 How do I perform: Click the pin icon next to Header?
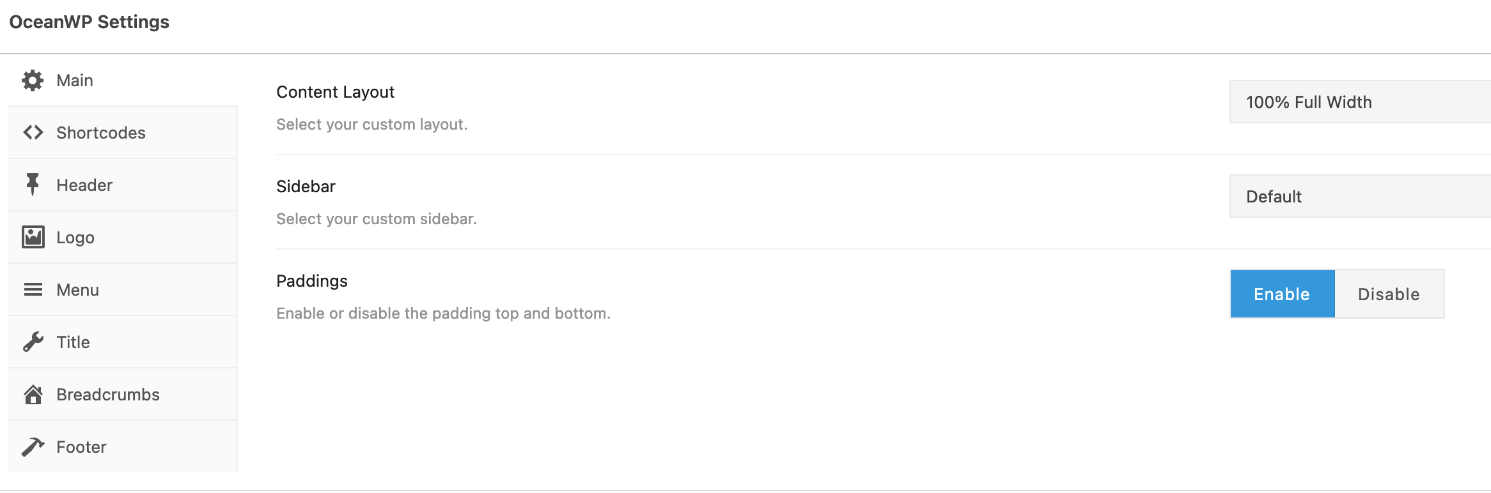pos(32,185)
